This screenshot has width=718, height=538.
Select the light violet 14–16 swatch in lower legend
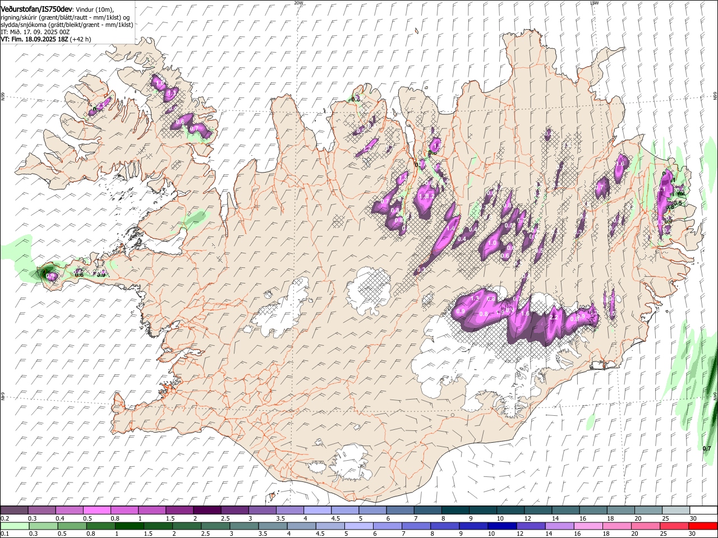coord(559,526)
